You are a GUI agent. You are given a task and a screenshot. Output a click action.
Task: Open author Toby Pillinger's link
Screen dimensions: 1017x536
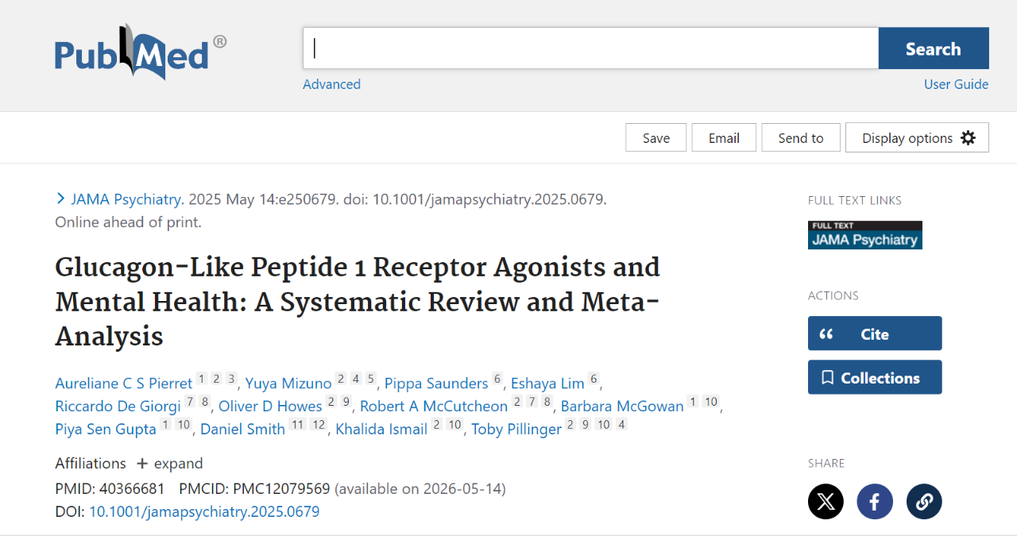[516, 429]
